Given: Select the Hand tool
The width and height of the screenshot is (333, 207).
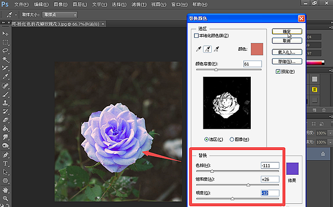Looking at the screenshot, I should pos(5,190).
